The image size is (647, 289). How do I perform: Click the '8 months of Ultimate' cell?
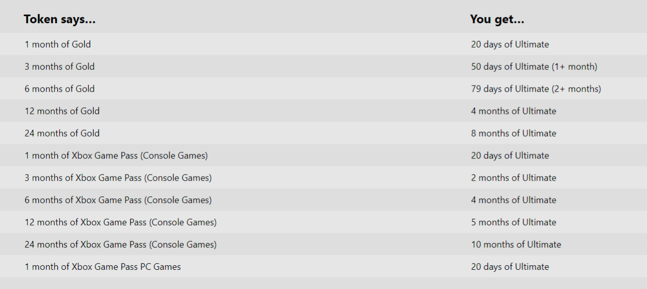[513, 133]
